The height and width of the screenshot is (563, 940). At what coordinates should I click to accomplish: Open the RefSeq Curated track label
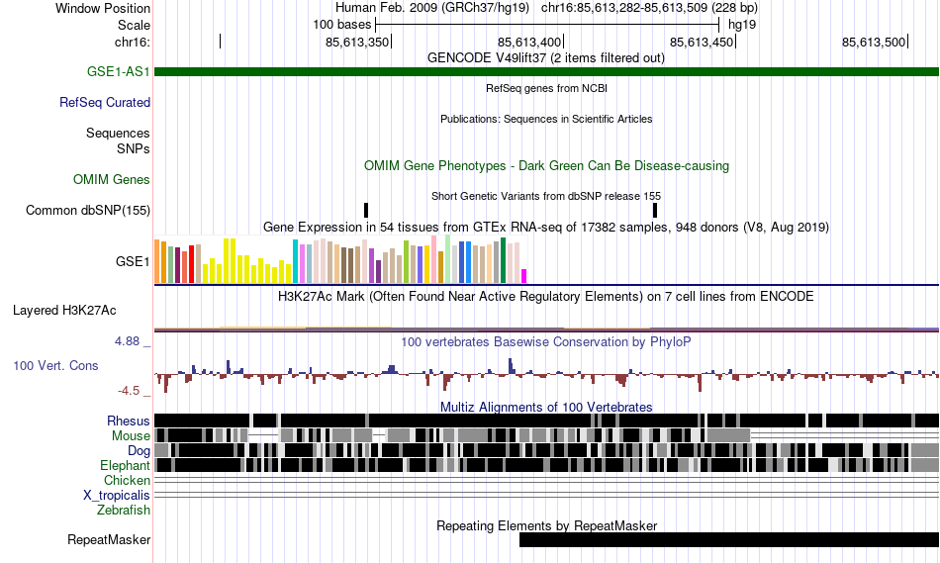[x=105, y=103]
